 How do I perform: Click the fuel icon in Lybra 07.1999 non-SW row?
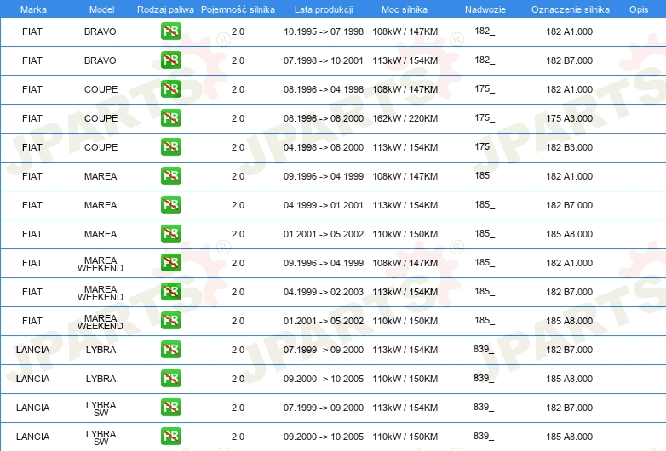click(170, 350)
